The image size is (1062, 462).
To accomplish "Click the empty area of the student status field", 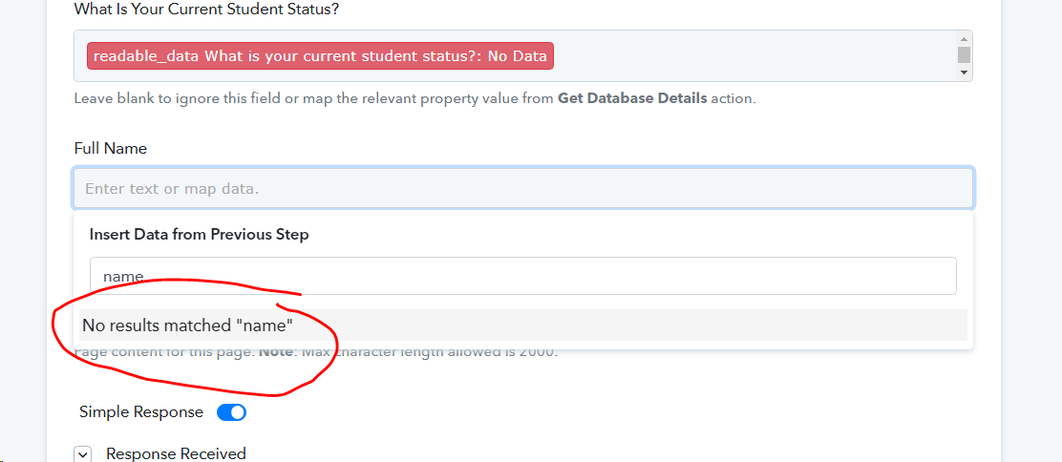I will click(752, 56).
